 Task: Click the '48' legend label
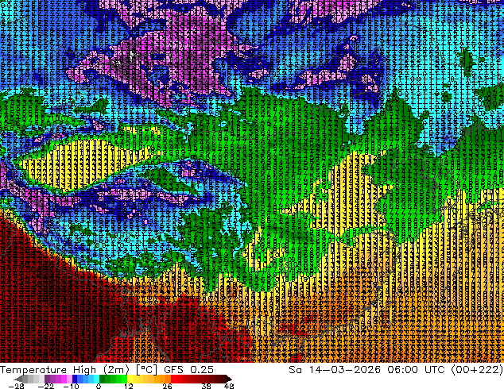tap(229, 386)
